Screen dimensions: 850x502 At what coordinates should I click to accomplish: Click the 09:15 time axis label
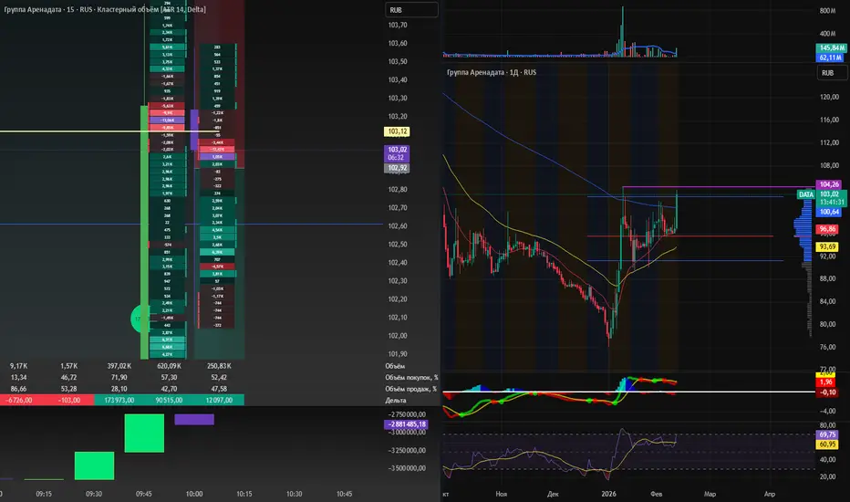point(44,494)
